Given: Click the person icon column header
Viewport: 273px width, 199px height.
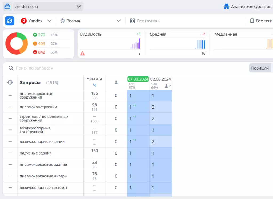Looking at the screenshot, I should point(116,83).
